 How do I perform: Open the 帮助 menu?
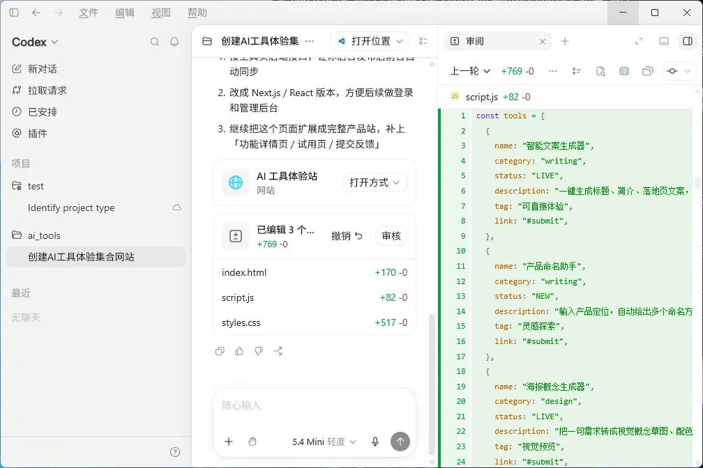pos(197,13)
